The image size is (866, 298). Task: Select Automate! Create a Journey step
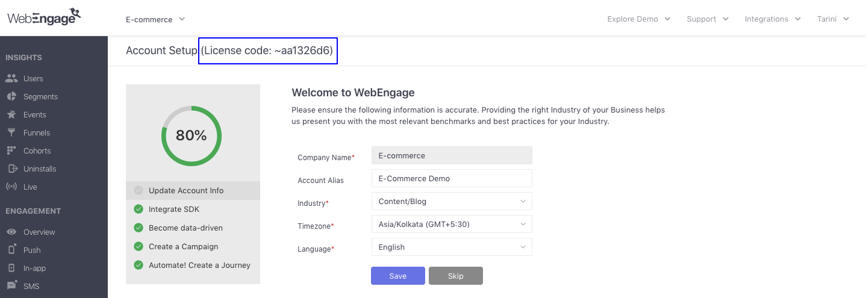point(193,265)
